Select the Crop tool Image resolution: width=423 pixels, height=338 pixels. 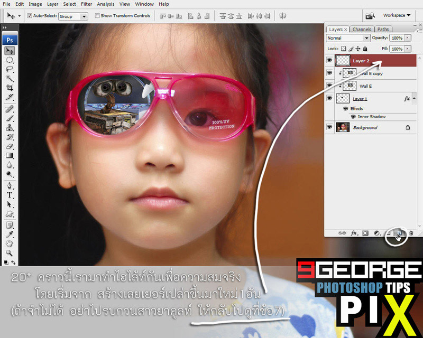point(10,87)
